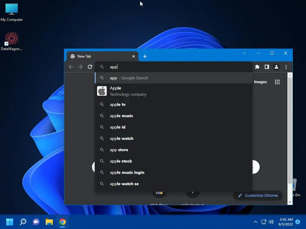Open taskbar Search icon
306x229 pixels.
(23, 222)
